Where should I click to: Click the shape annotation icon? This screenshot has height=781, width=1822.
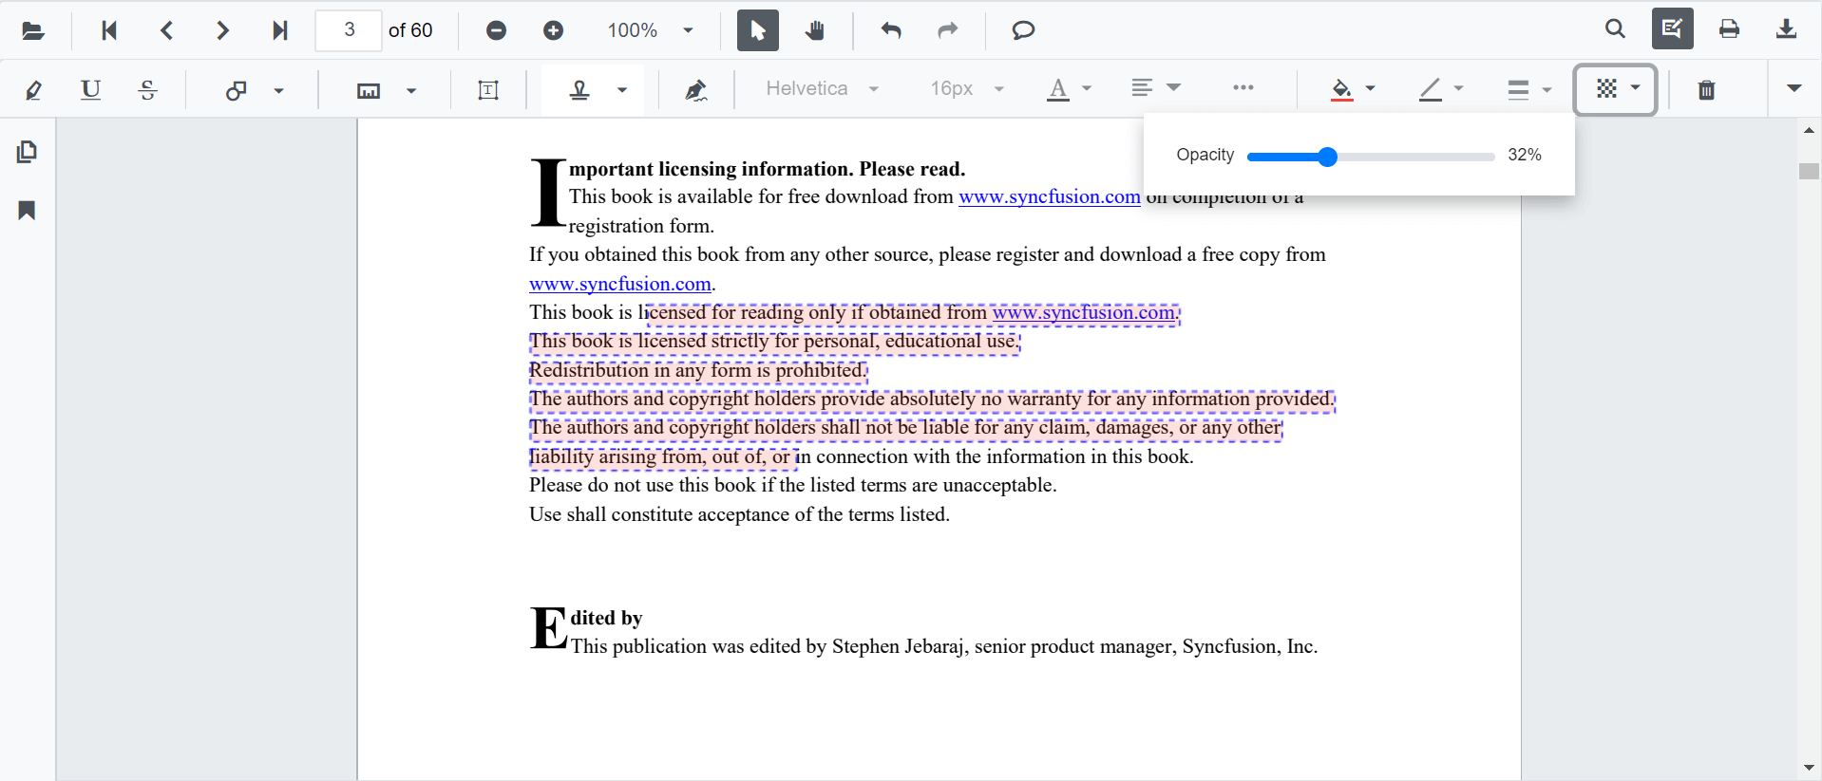(236, 90)
